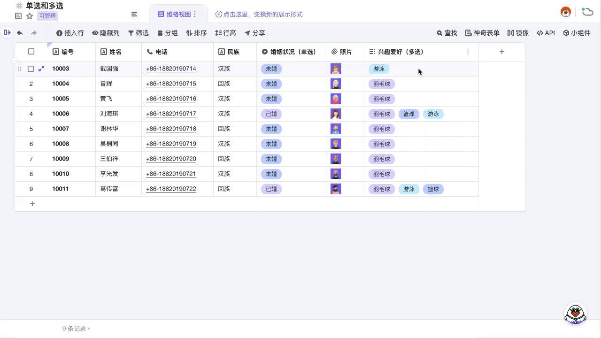The image size is (601, 338).
Task: Open the API panel
Action: coord(545,33)
